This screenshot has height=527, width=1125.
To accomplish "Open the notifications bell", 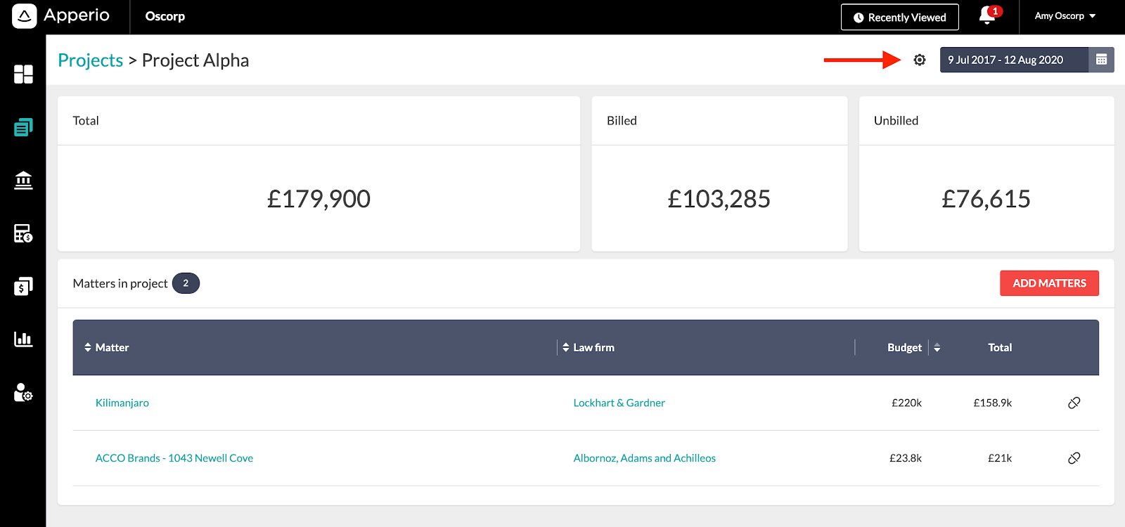I will point(989,15).
